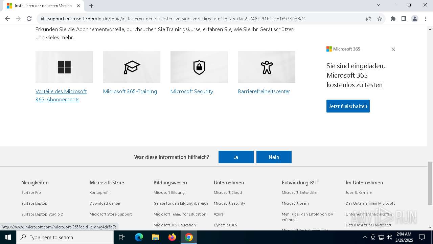Screen dimensions: 433x244
Task: Click the Chrome taskbar icon
Action: (189, 237)
